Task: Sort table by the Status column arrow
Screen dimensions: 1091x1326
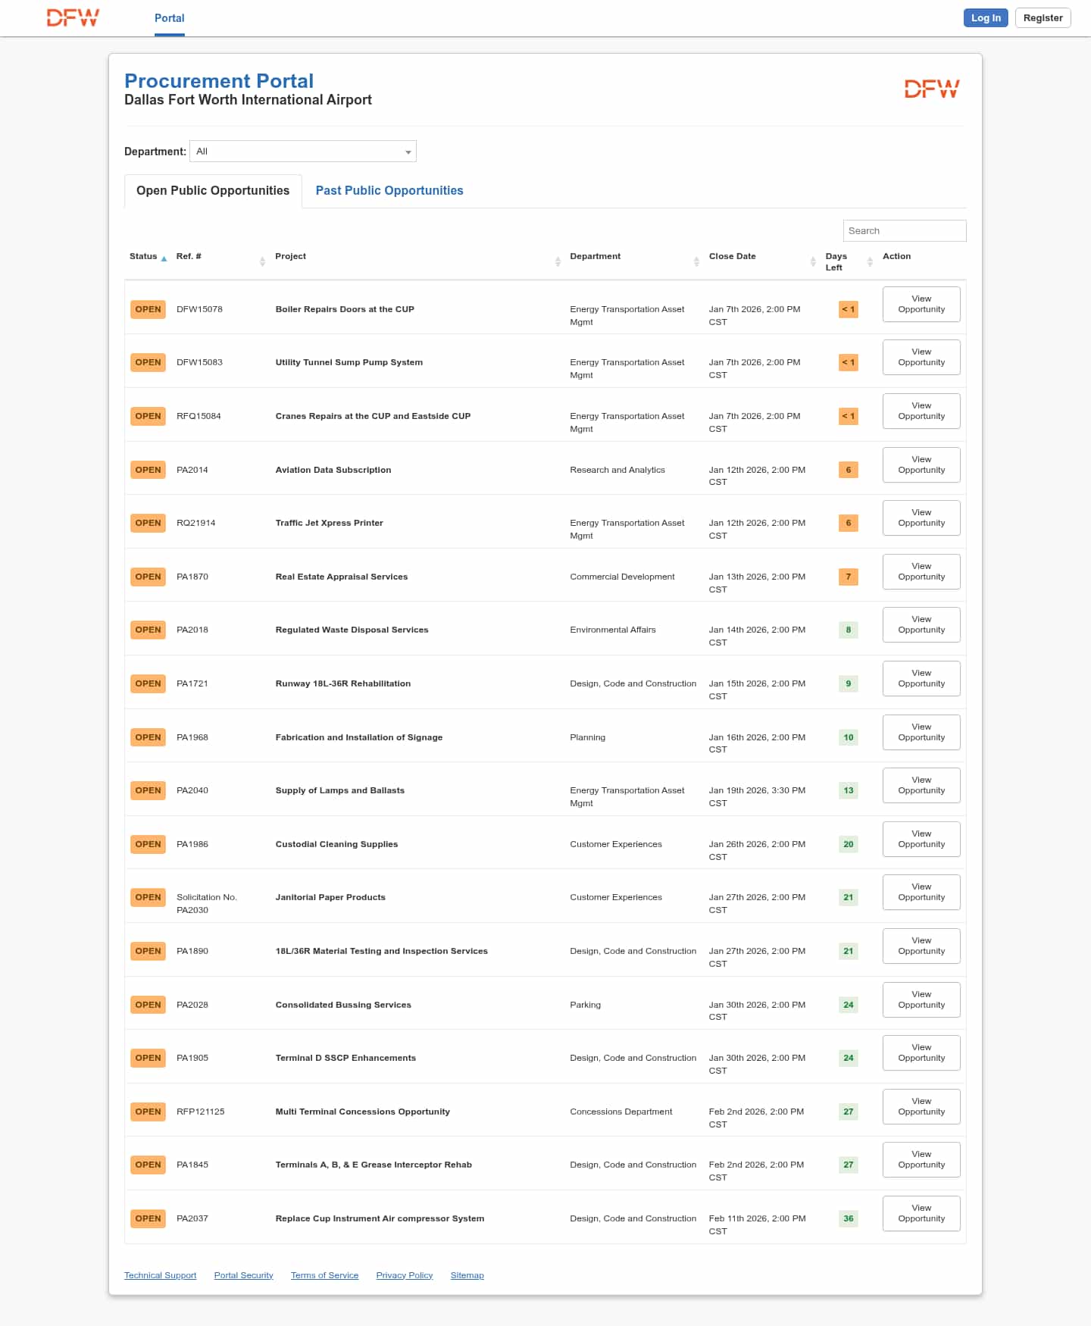Action: [164, 258]
